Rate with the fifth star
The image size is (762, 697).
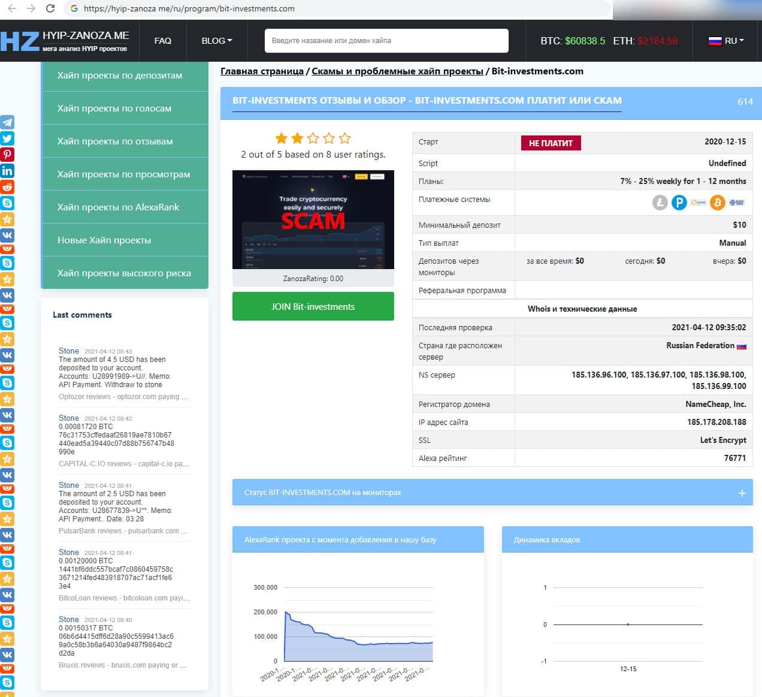coord(344,138)
